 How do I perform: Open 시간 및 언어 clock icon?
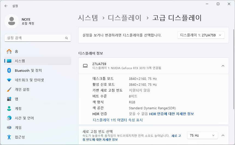click(9, 118)
